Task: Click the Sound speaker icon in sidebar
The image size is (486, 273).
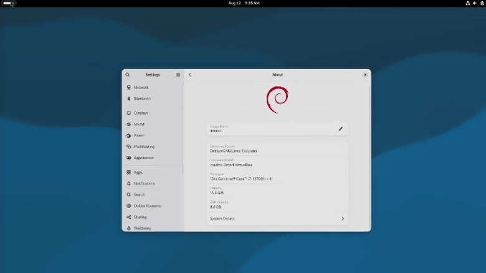Action: [x=128, y=124]
